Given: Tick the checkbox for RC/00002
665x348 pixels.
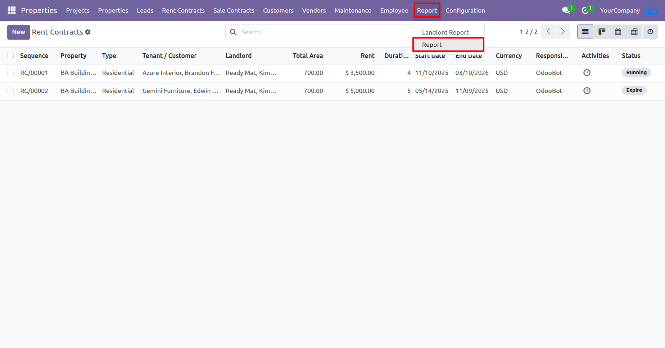Looking at the screenshot, I should click(10, 91).
